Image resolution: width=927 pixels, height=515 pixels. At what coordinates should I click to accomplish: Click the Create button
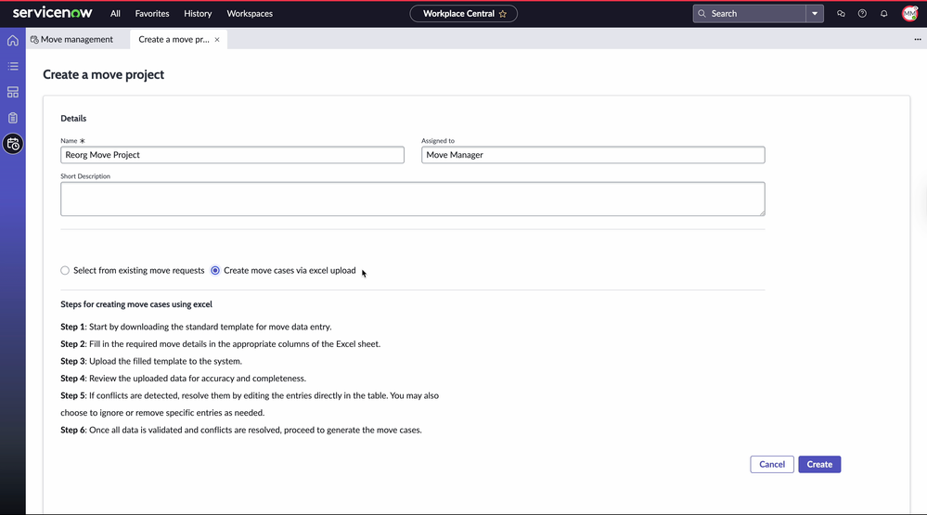coord(819,464)
